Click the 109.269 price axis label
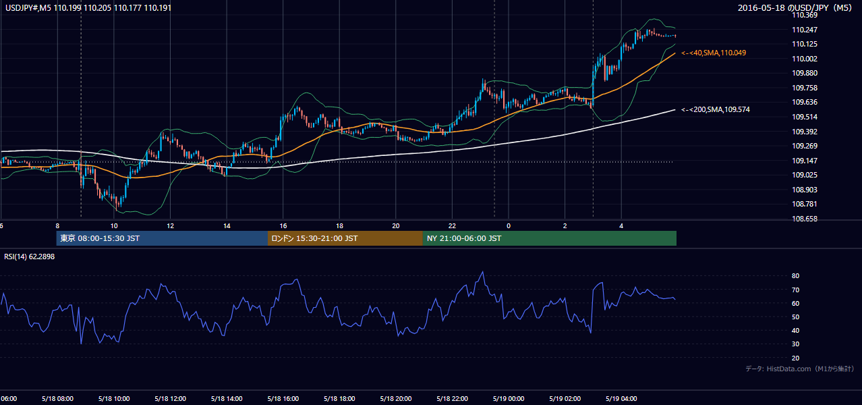The height and width of the screenshot is (405, 862). point(805,146)
